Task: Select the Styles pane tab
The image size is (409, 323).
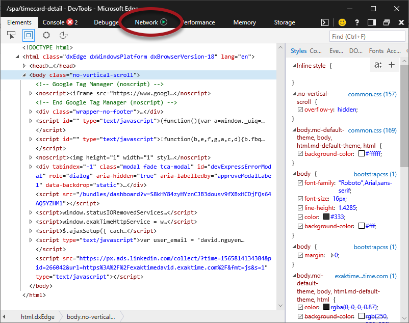Action: click(x=299, y=51)
